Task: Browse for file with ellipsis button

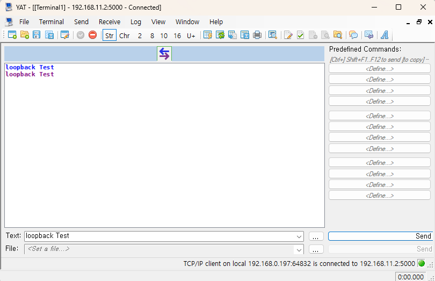Action: coord(316,249)
